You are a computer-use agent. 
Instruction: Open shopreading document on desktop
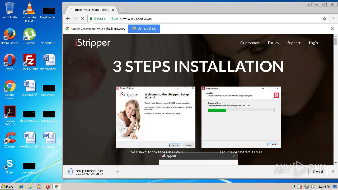[x=49, y=62]
